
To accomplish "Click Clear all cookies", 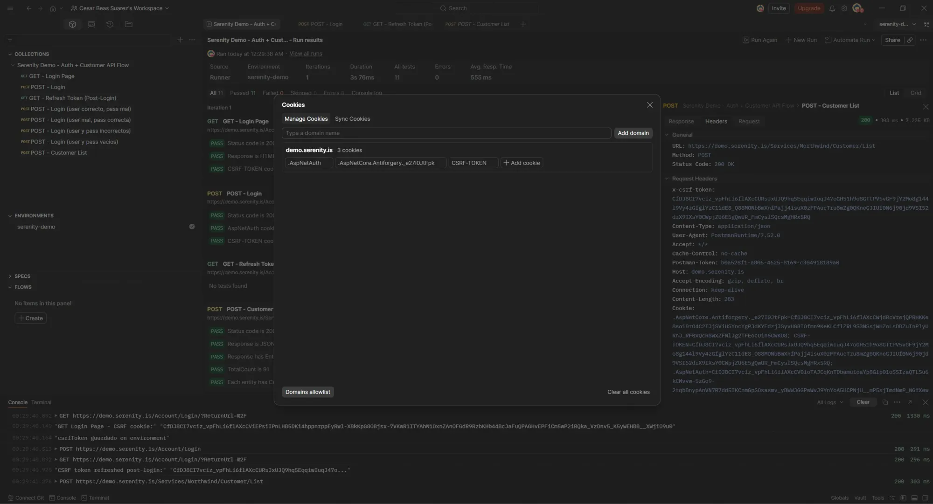I will (628, 392).
